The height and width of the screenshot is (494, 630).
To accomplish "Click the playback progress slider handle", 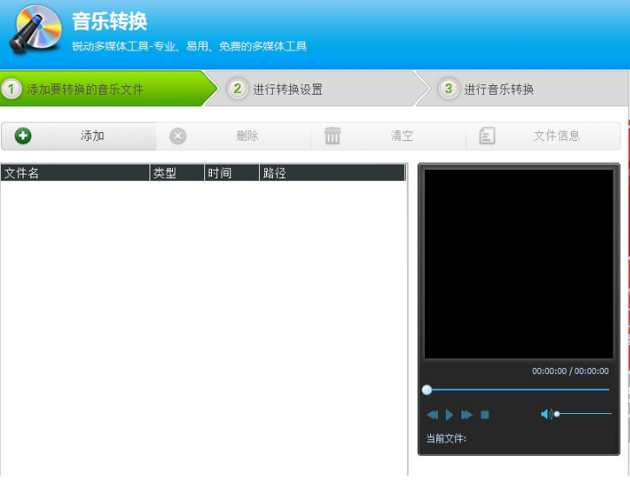I will [x=427, y=390].
